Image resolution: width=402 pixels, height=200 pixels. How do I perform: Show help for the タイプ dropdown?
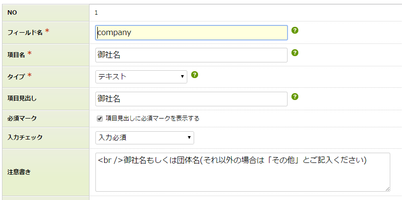tap(195, 75)
